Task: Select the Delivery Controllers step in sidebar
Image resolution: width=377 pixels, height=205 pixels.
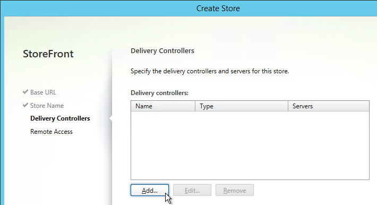Action: [x=60, y=118]
